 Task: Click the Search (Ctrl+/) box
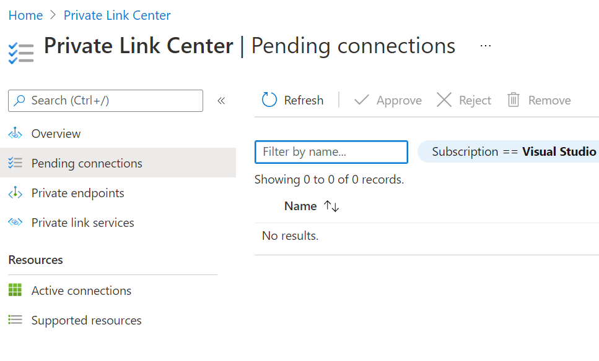105,101
